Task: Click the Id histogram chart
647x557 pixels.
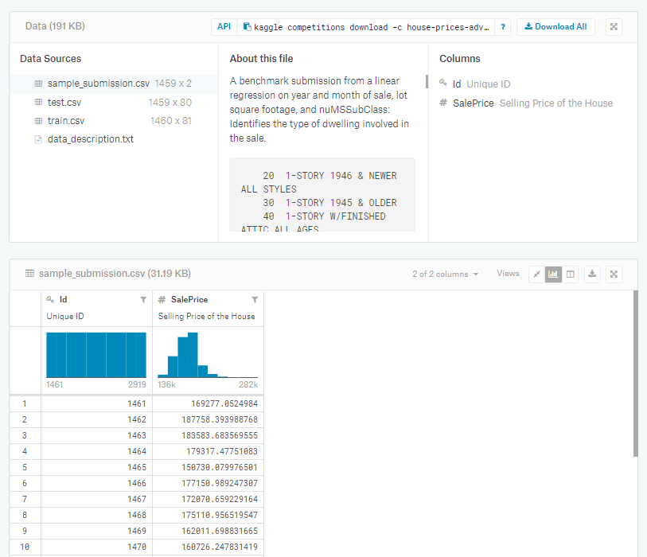Action: [96, 355]
